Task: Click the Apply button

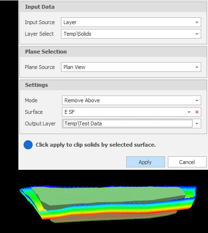Action: 146,162
